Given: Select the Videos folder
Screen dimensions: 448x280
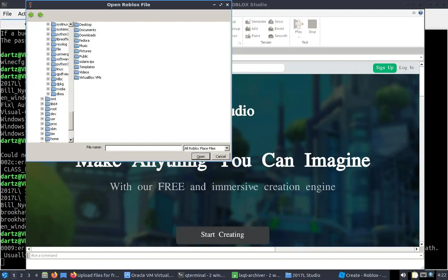Looking at the screenshot, I should click(x=82, y=72).
